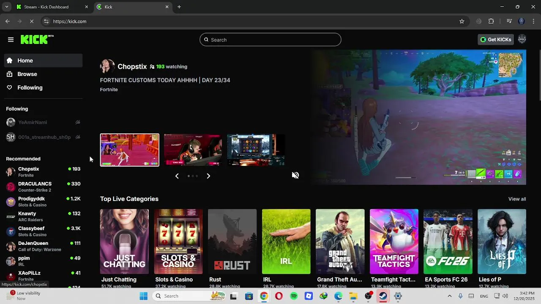Open recommended channel Chopstix
Viewport: 541px width, 304px height.
tap(43, 172)
